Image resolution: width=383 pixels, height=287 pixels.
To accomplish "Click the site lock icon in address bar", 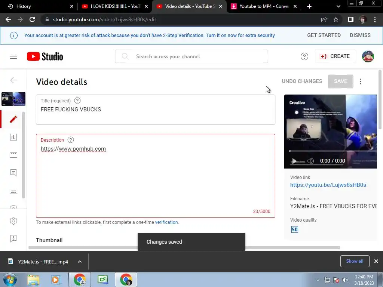I will pos(47,19).
